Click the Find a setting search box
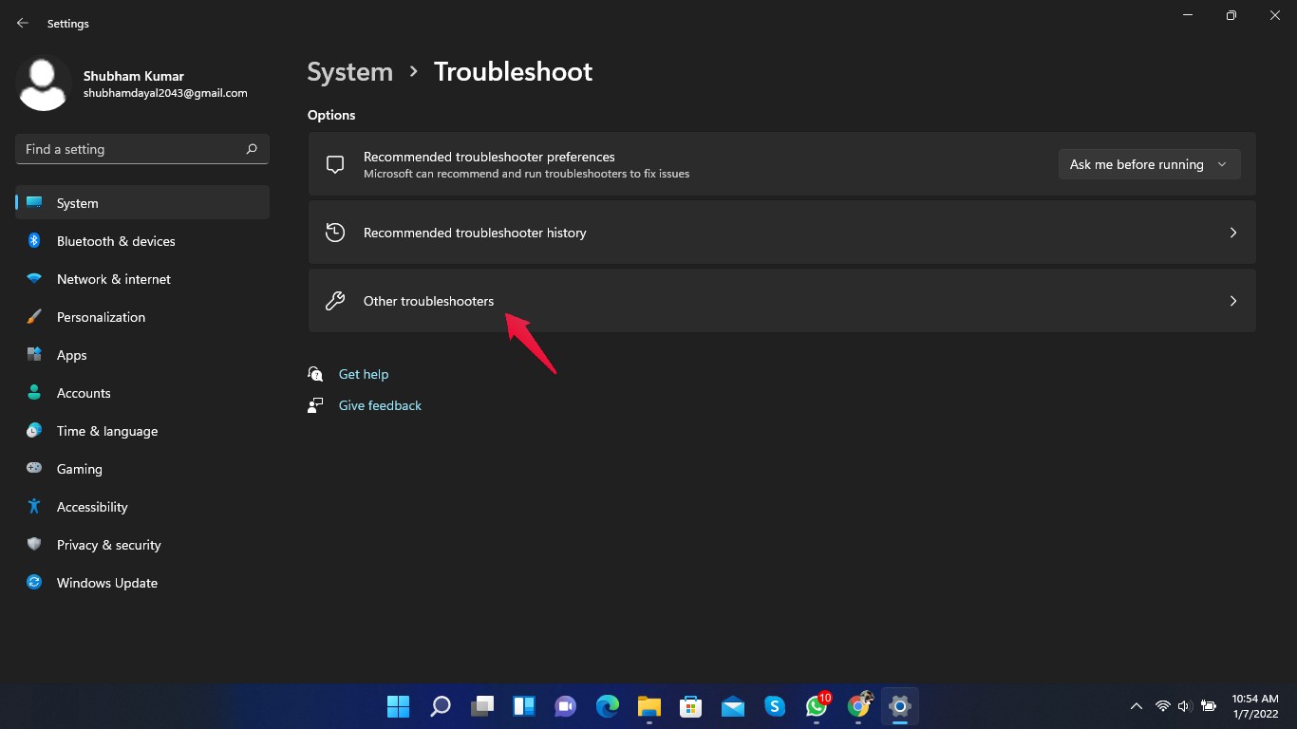This screenshot has width=1297, height=729. [x=141, y=149]
